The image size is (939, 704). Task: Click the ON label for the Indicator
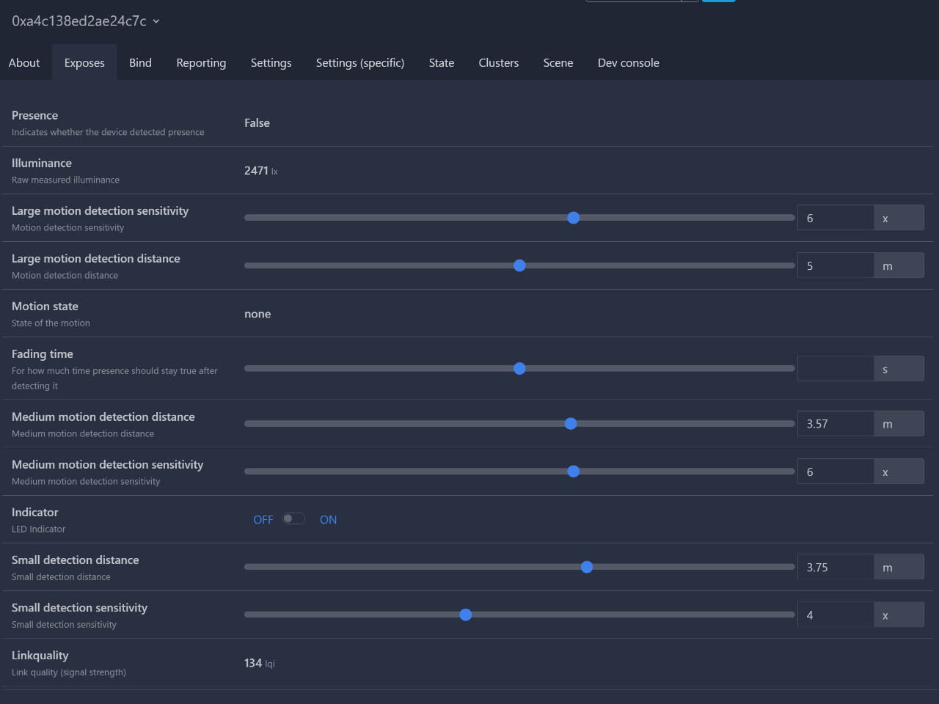tap(328, 519)
